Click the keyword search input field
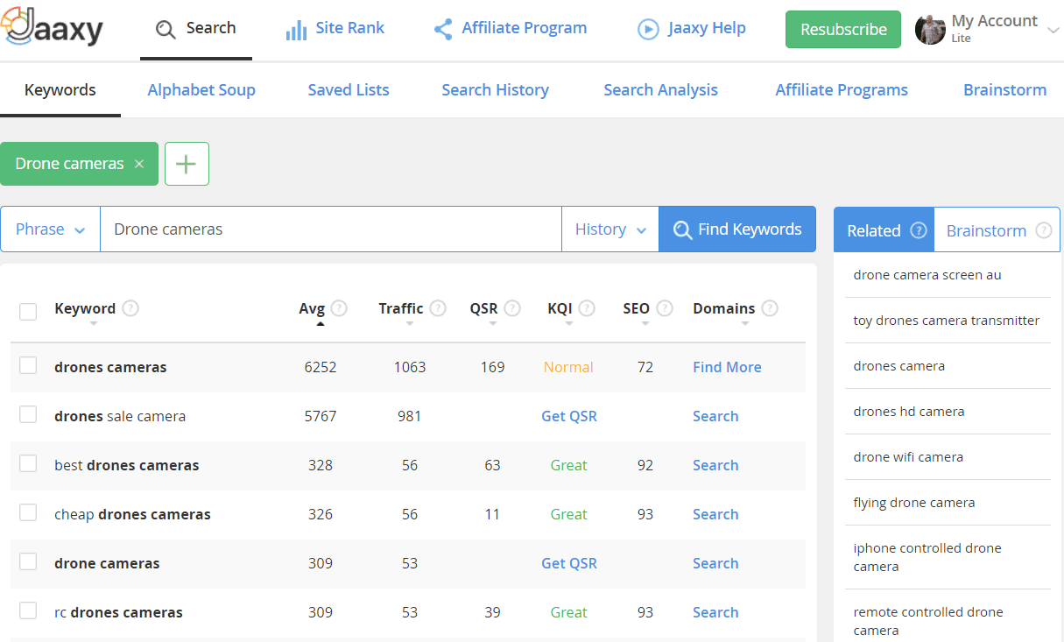 coord(331,229)
